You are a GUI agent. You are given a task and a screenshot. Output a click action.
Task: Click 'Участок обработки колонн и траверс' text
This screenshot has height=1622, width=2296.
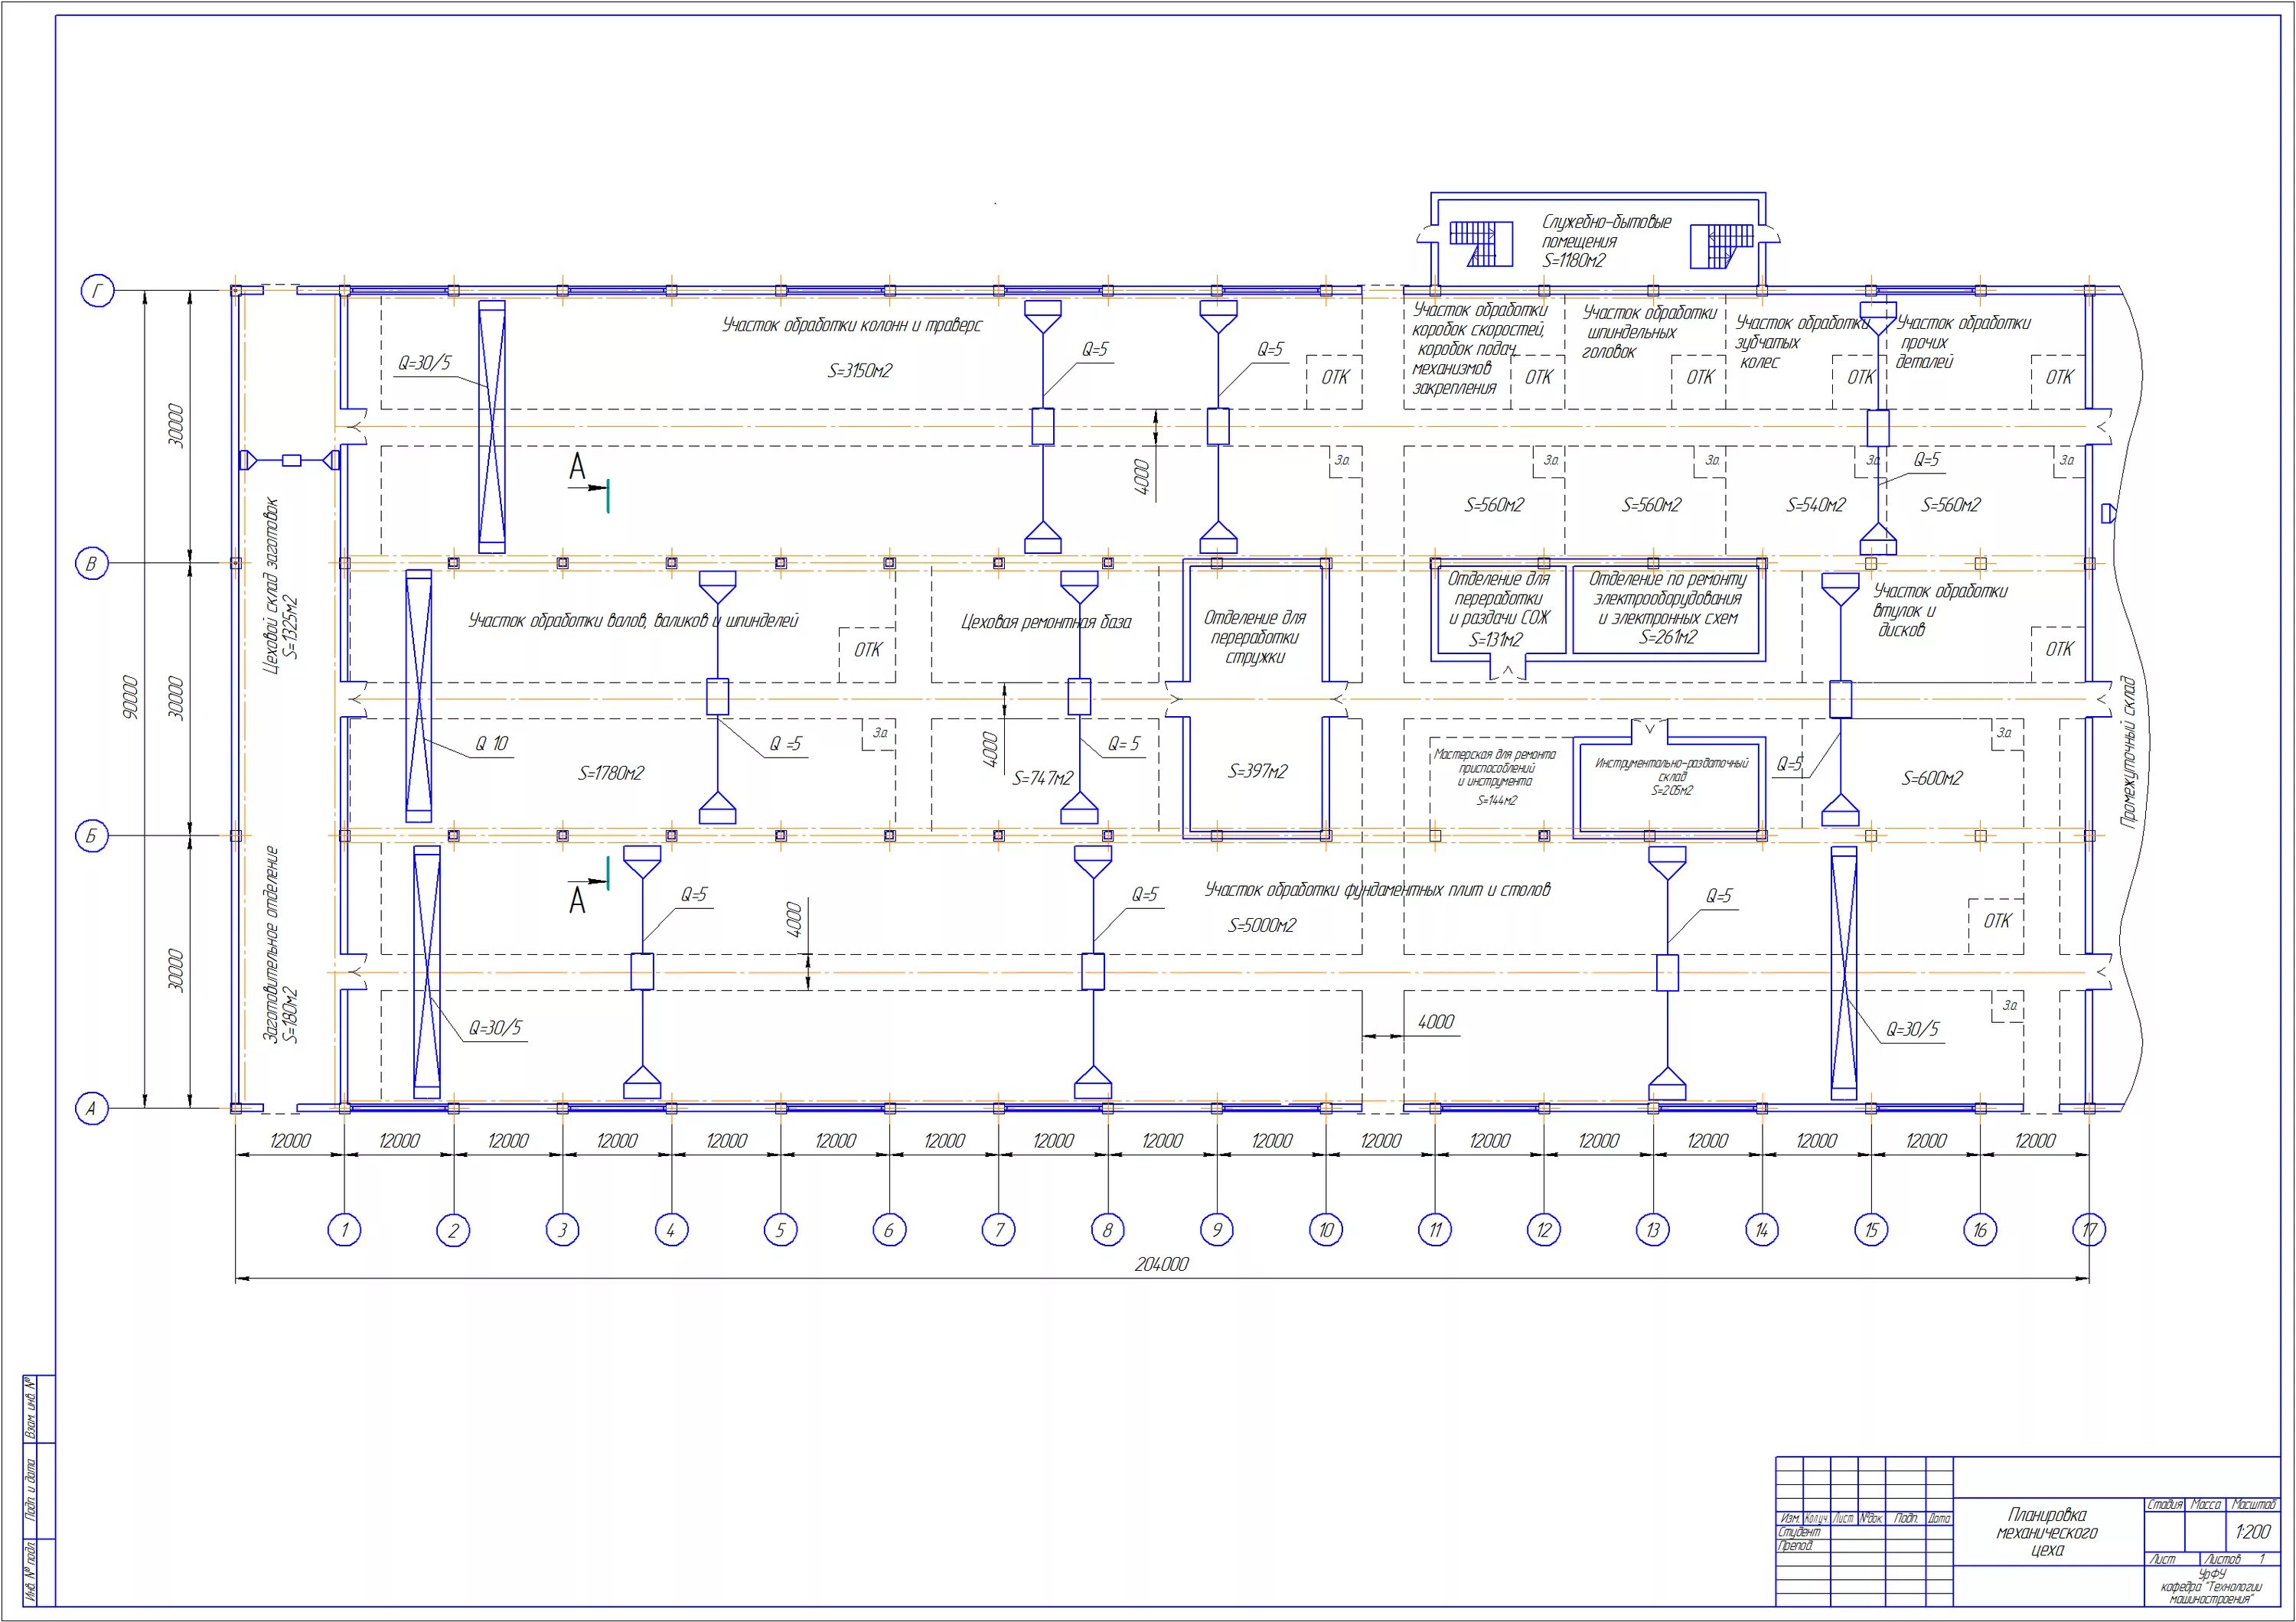click(x=852, y=325)
